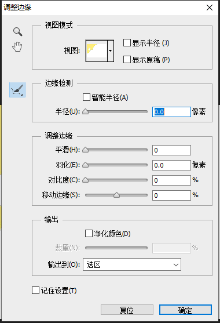Image resolution: width=220 pixels, height=323 pixels.
Task: Click the 平滑(H) slider handle
Action: tap(85, 150)
